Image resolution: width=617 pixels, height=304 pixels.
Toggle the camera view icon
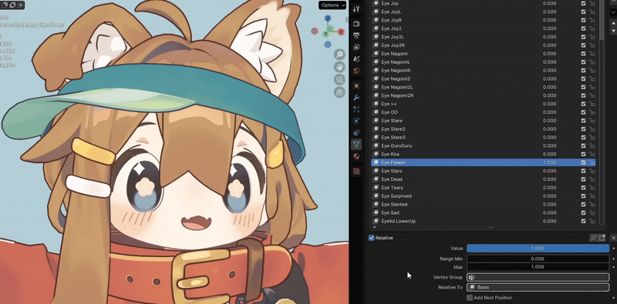click(x=339, y=80)
